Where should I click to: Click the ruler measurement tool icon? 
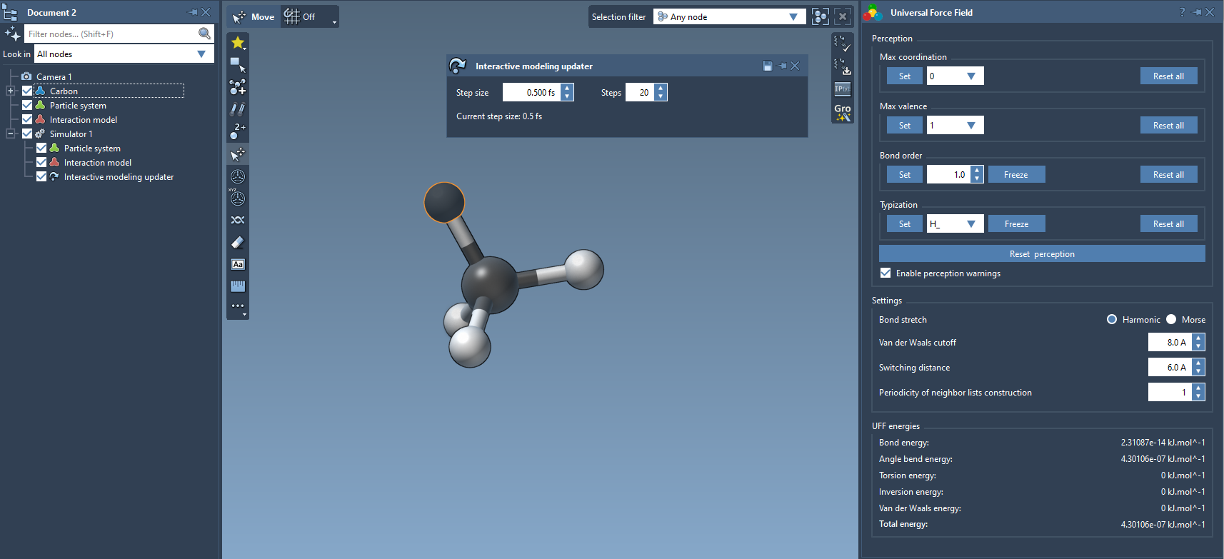[x=238, y=286]
